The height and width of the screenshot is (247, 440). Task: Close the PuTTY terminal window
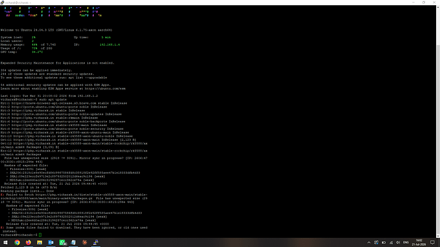coord(434,3)
